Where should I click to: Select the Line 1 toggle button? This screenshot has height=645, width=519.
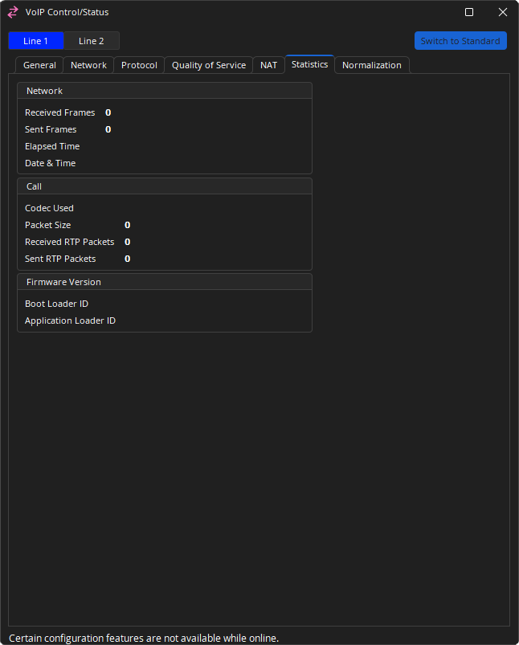pyautogui.click(x=35, y=41)
